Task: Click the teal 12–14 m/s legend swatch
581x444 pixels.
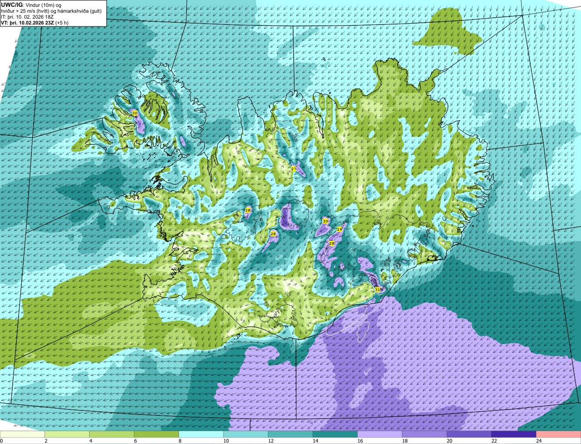Action: point(291,434)
